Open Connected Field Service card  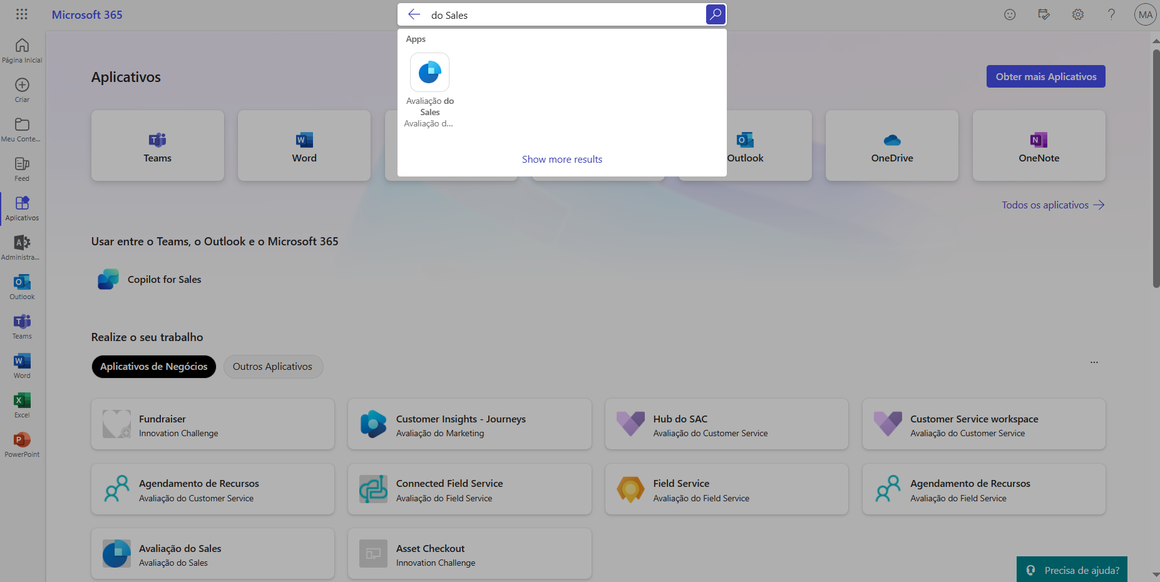click(470, 489)
